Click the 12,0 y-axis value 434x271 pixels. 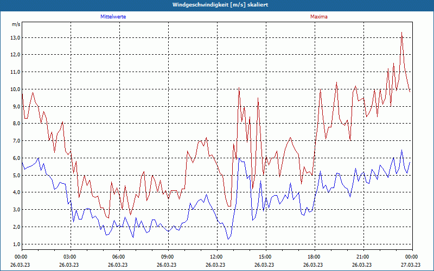pos(16,55)
